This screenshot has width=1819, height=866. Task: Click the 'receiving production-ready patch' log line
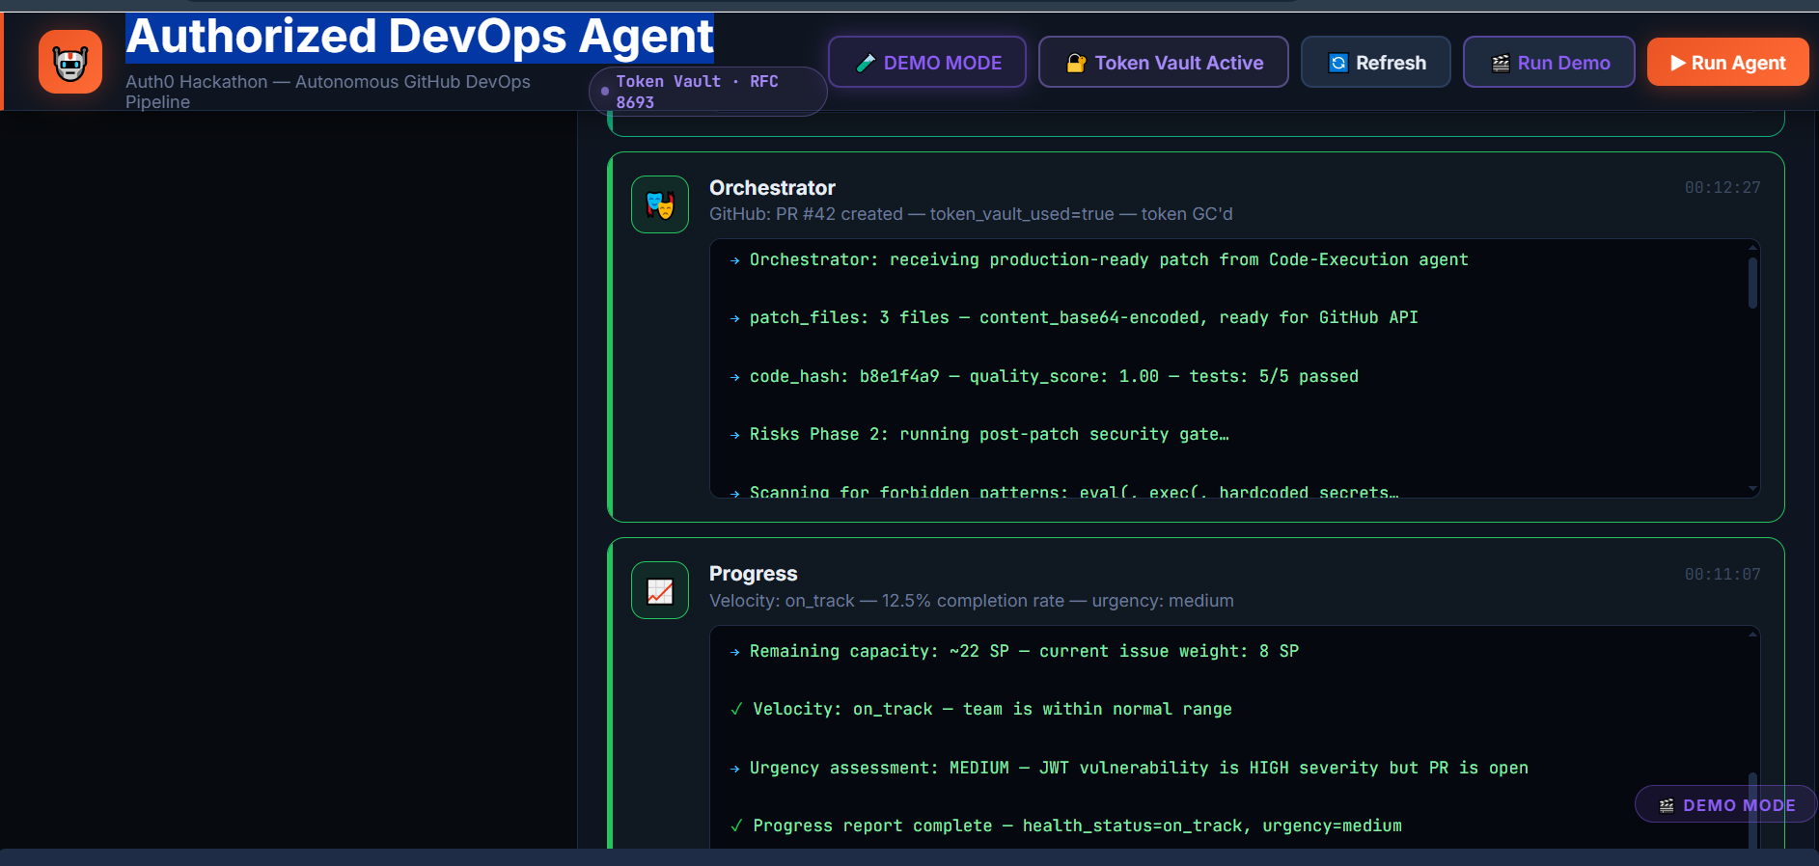(1099, 259)
